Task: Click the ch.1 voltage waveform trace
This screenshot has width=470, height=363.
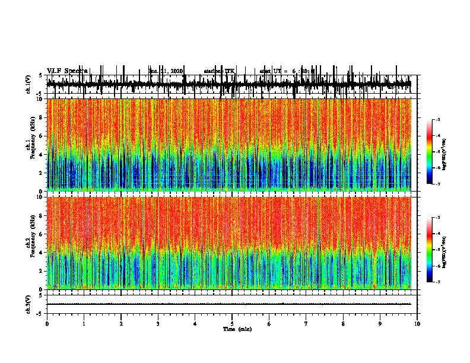Action: tap(229, 84)
